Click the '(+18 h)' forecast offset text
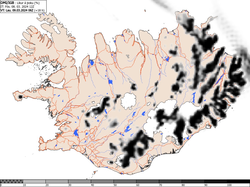This screenshot has height=187, width=250. pyautogui.click(x=39, y=10)
